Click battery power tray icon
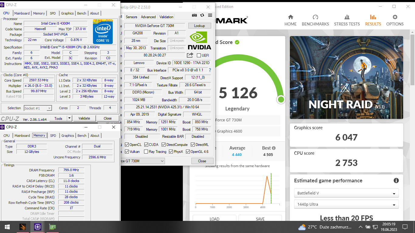415x233 pixels. pos(368,227)
